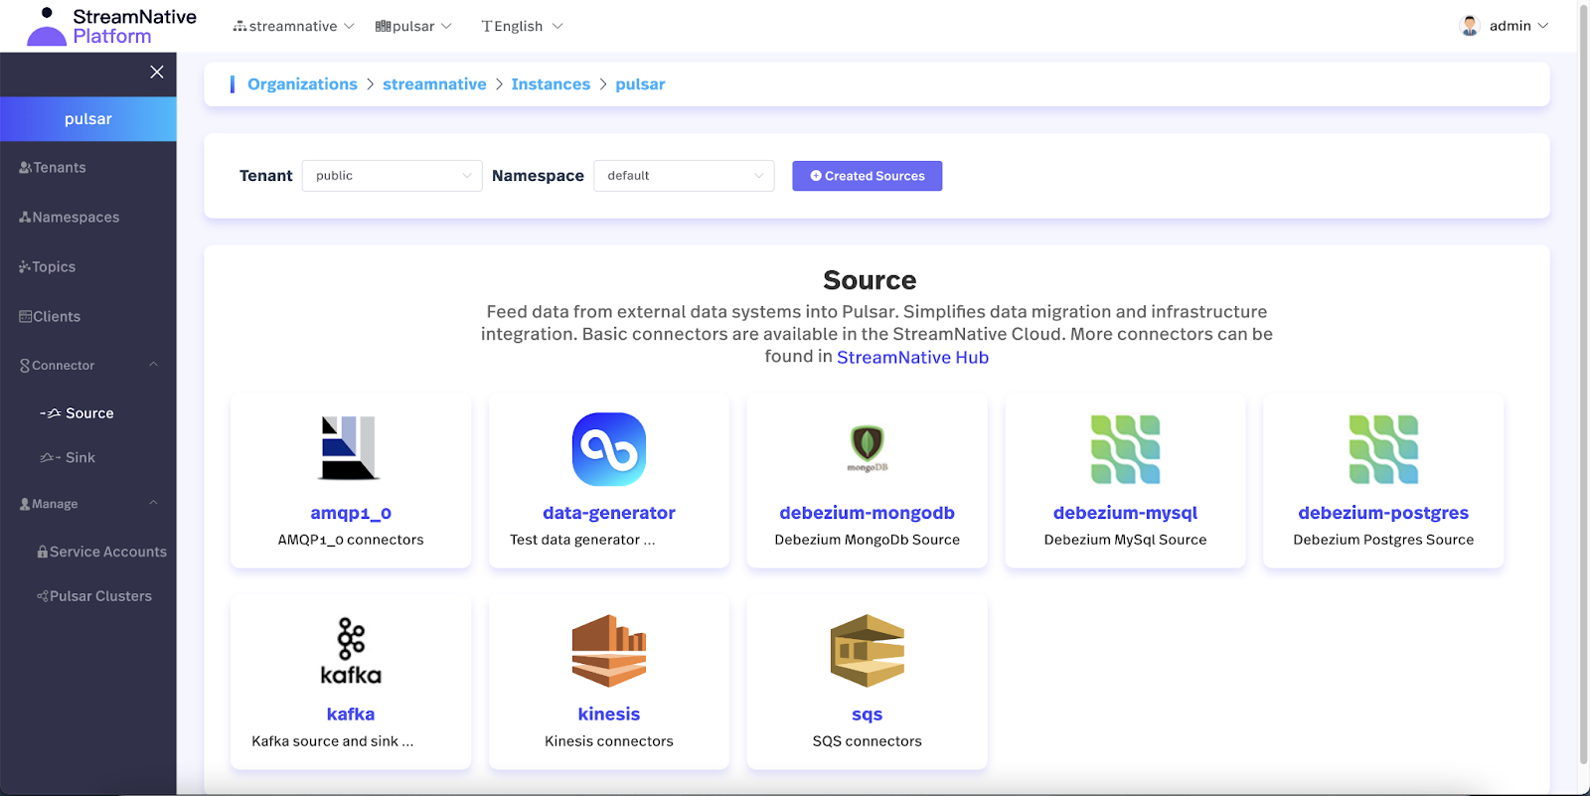Open the amqp1_0 connector title link

coord(351,513)
